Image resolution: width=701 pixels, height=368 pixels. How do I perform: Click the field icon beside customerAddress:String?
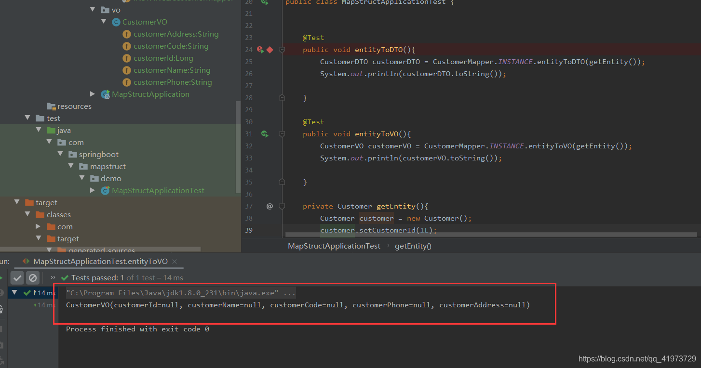(127, 34)
